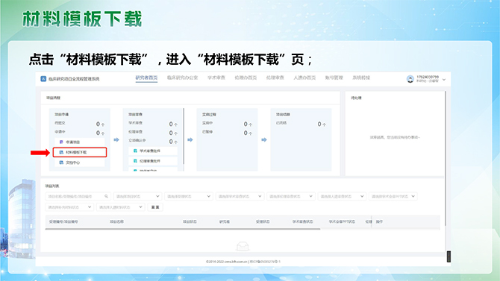
Task: Open the user avatar icon
Action: 410,79
